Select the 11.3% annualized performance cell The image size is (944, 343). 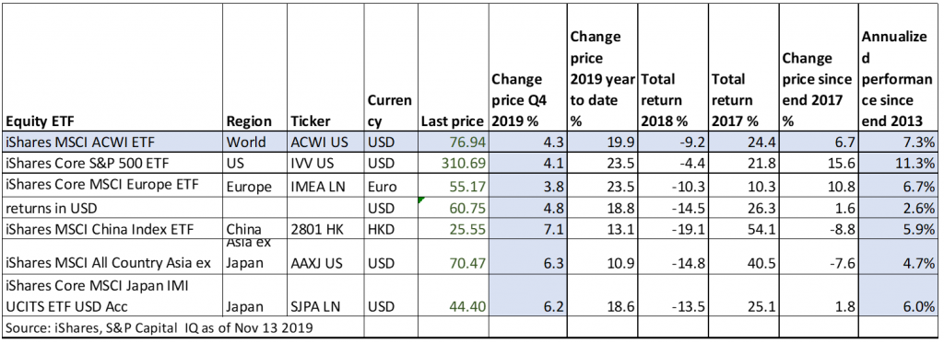point(898,162)
